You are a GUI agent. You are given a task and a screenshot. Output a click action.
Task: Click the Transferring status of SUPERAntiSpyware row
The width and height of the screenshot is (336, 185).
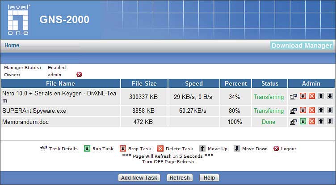click(x=269, y=111)
